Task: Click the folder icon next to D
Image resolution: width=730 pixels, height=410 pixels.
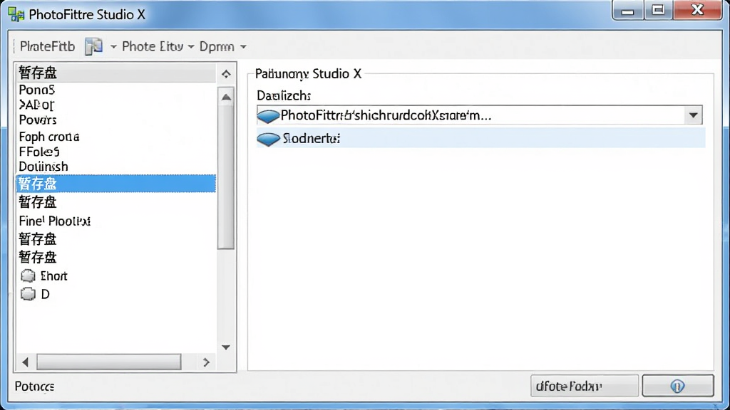Action: 28,294
